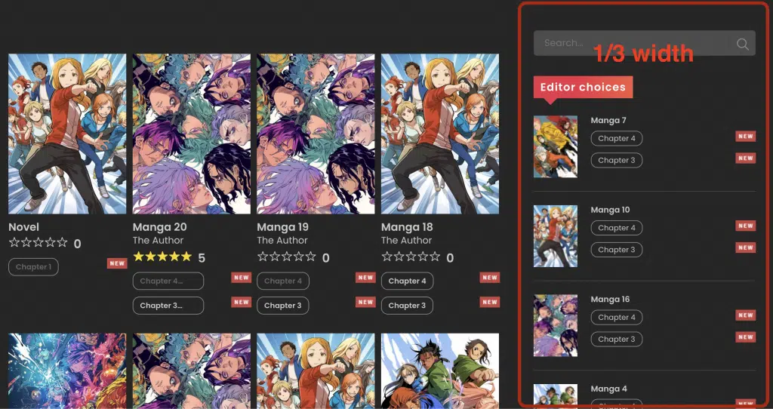Open Chapter 3 of Manga 19
773x409 pixels.
(283, 306)
